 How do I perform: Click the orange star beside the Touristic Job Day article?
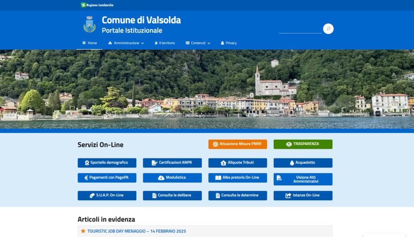tap(83, 231)
